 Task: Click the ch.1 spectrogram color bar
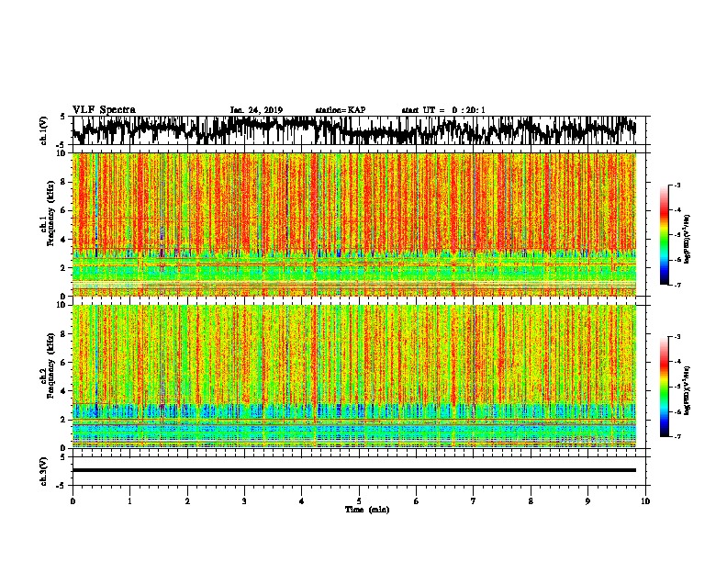point(664,235)
